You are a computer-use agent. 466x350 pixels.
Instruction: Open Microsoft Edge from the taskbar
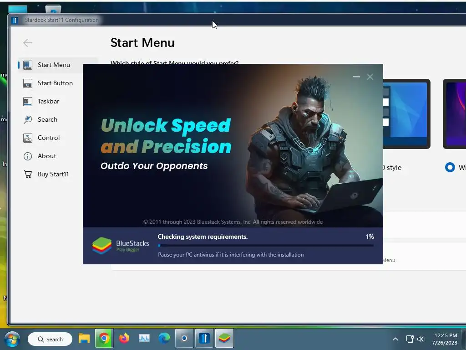164,339
